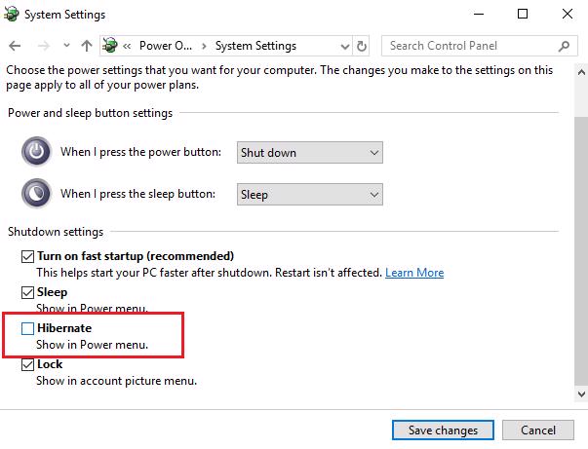This screenshot has height=449, width=588.
Task: Click the Power Options address bar icon
Action: (x=110, y=46)
